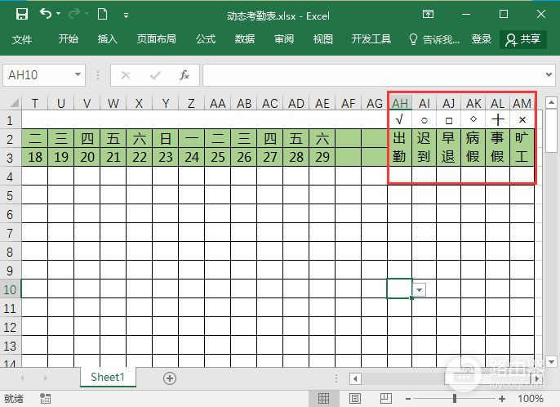This screenshot has height=407, width=560.
Task: Click the 出勤 header cell
Action: 400,147
